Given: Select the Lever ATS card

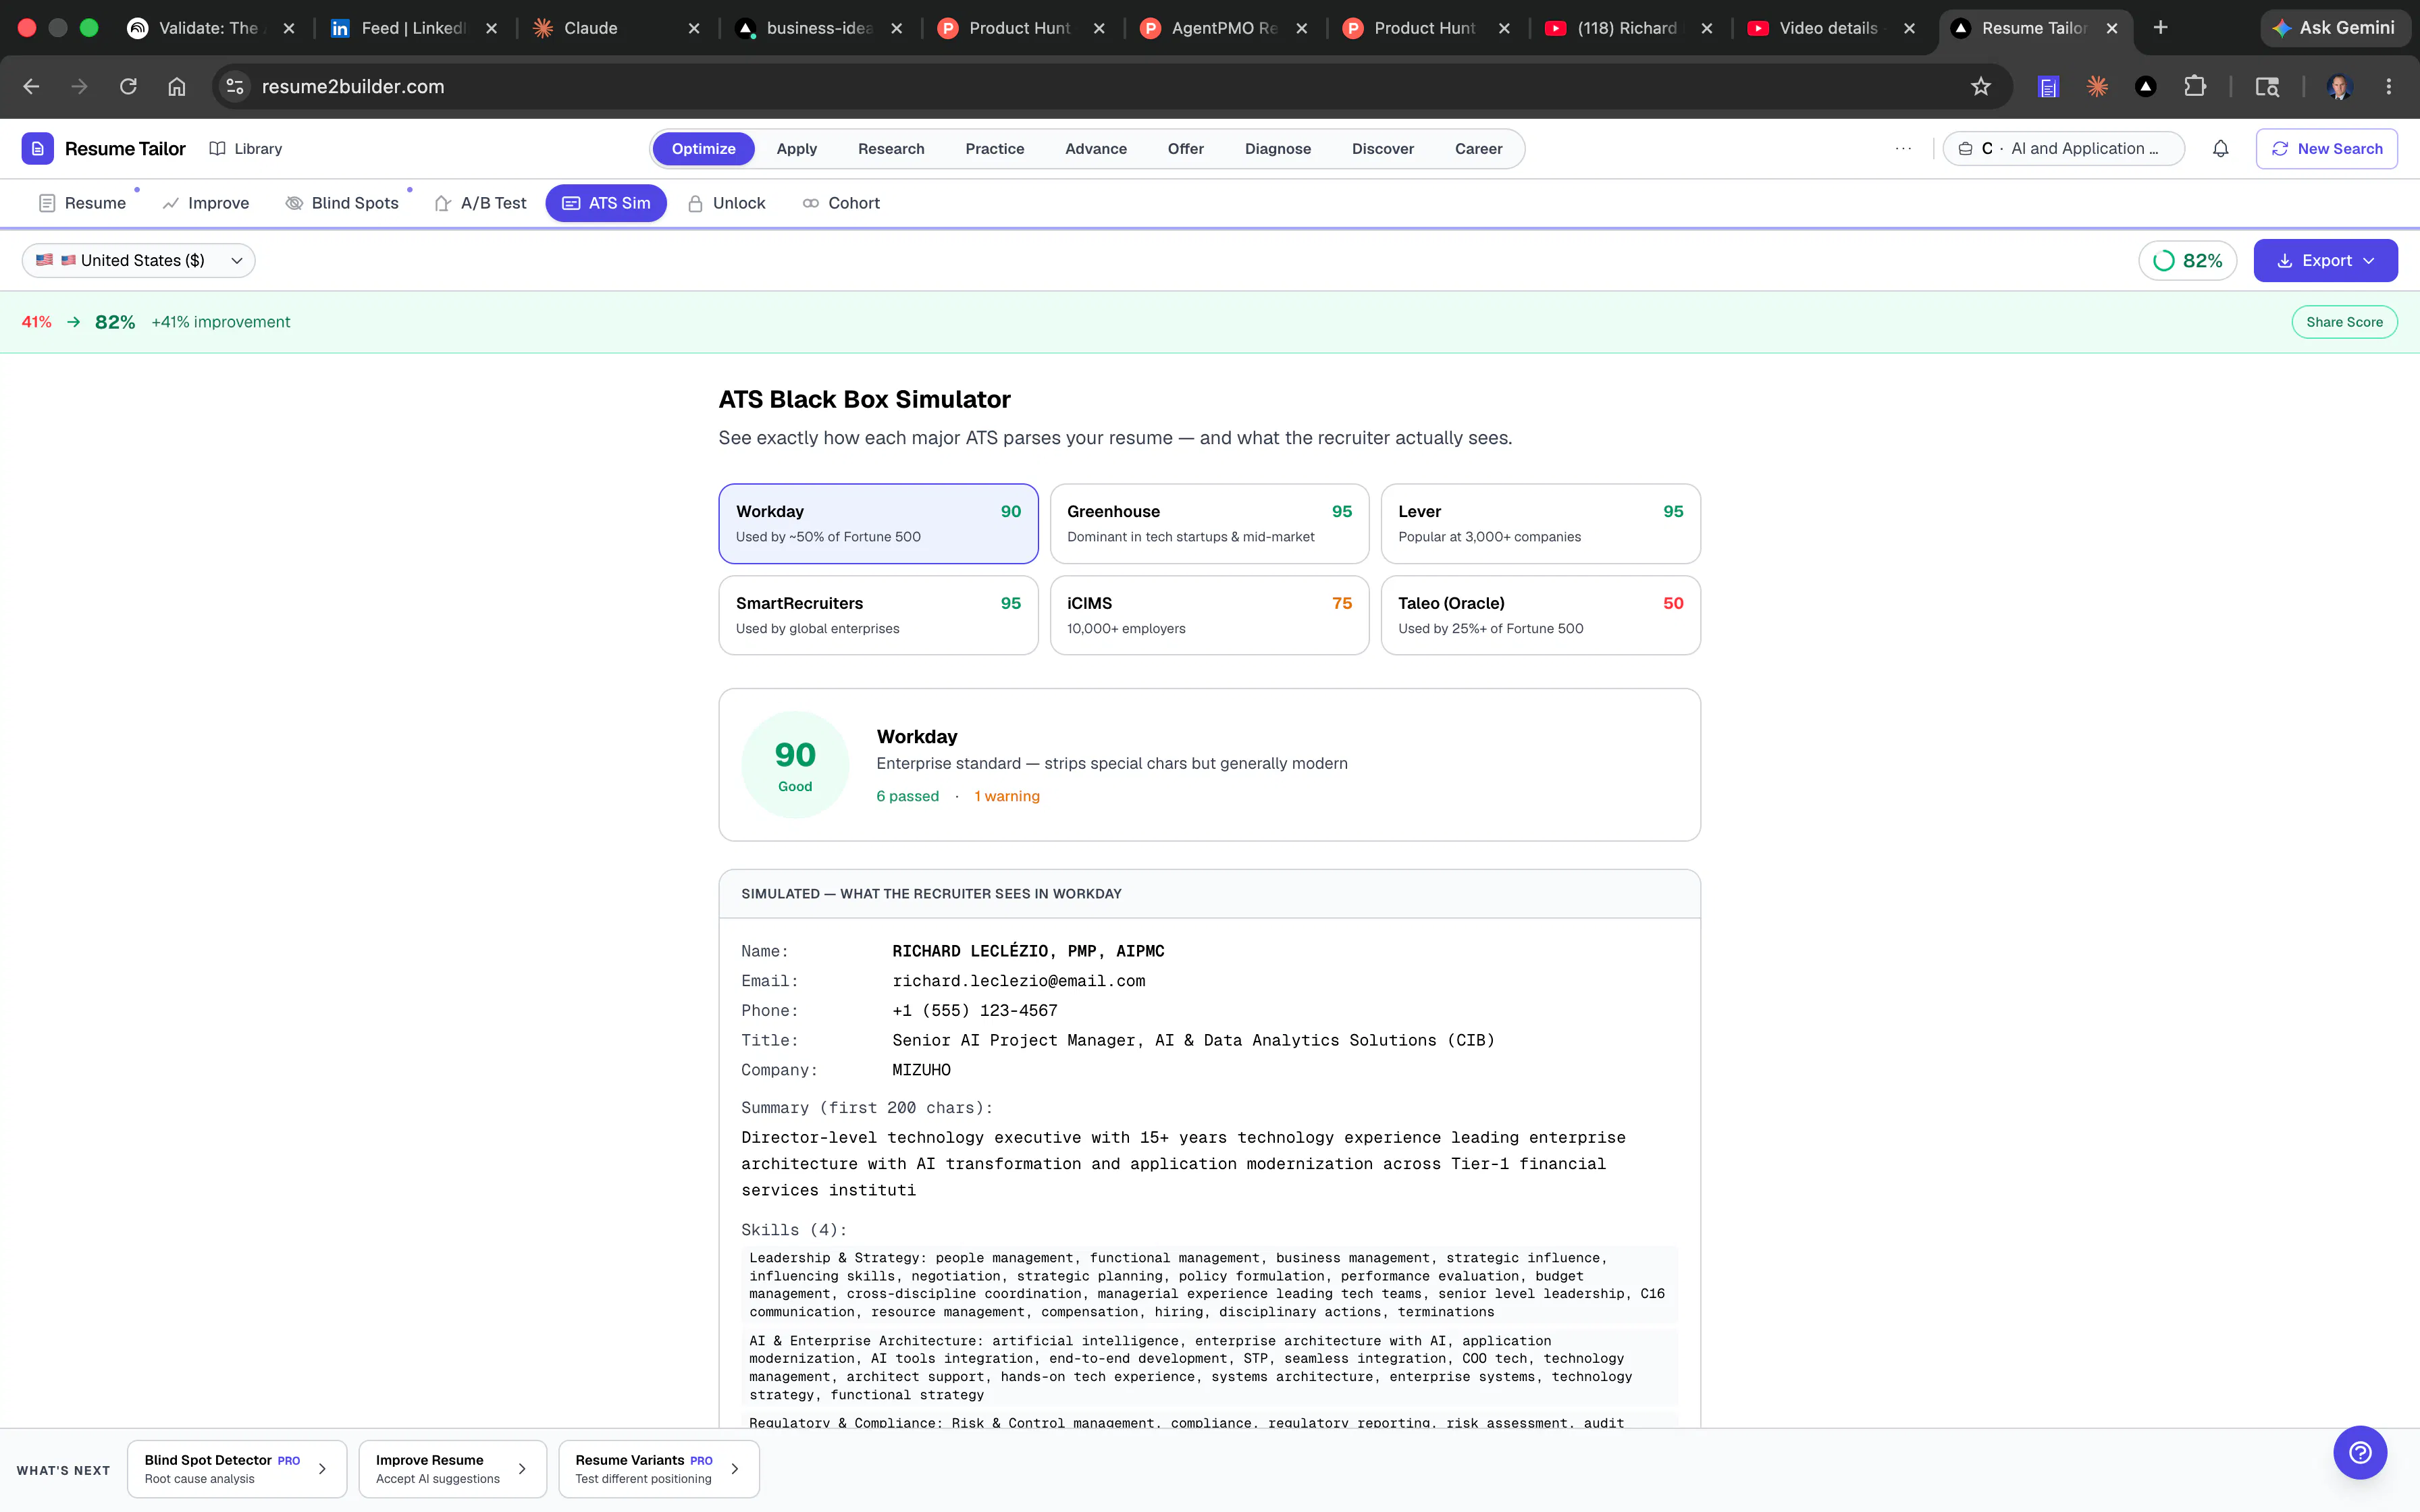Looking at the screenshot, I should coord(1540,523).
